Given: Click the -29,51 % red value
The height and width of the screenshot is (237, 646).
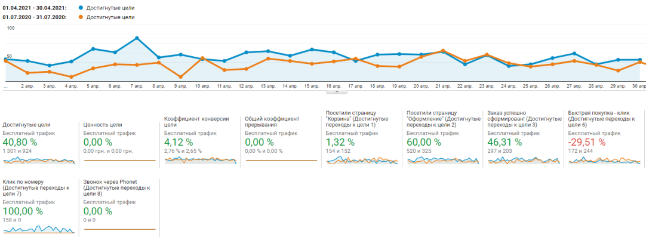Looking at the screenshot, I should [x=587, y=142].
